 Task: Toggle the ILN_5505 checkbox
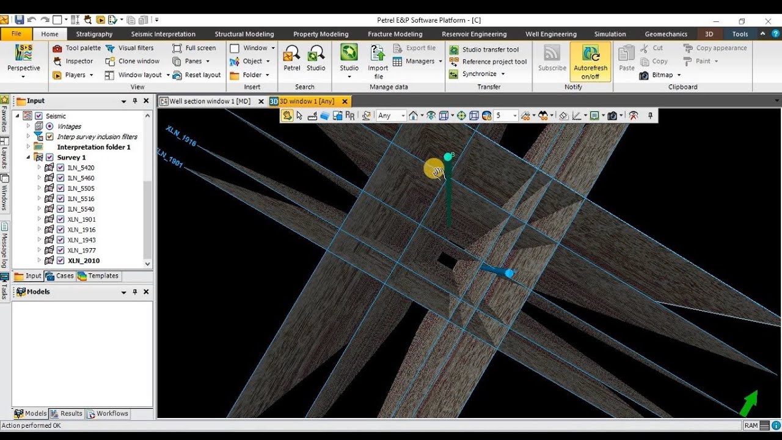(60, 188)
